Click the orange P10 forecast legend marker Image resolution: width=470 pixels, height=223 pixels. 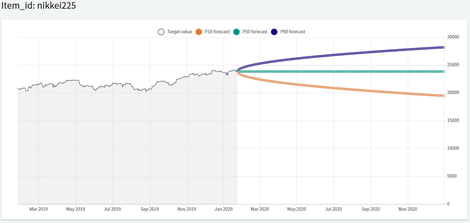[199, 32]
